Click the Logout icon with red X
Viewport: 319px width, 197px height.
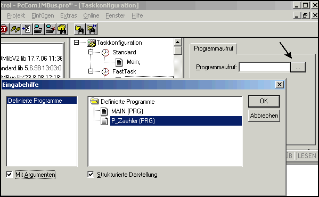(x=50, y=29)
